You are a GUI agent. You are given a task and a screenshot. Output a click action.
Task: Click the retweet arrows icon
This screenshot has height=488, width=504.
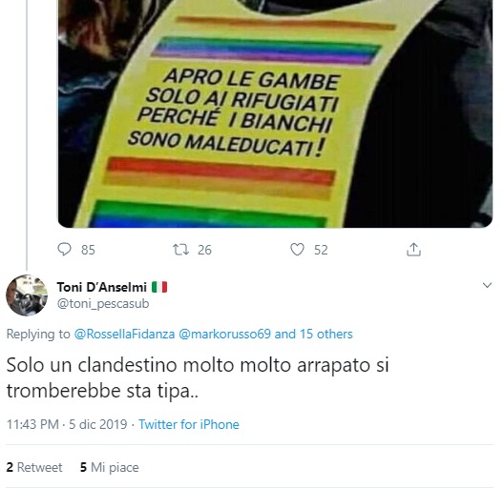point(180,250)
